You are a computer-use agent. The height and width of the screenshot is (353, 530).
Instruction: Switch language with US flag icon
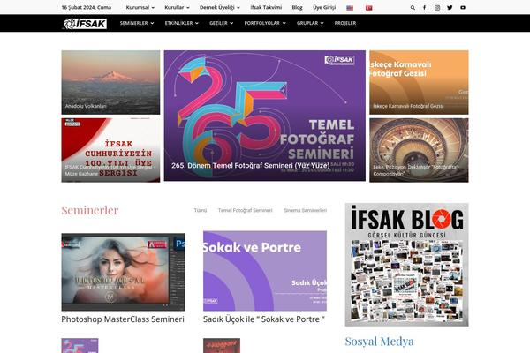tap(350, 8)
